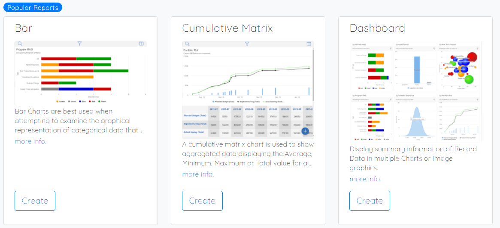Viewport: 500px width, 228px height.
Task: Click the funnel filter icon in Cumulative Matrix preview
Action: [x=247, y=44]
